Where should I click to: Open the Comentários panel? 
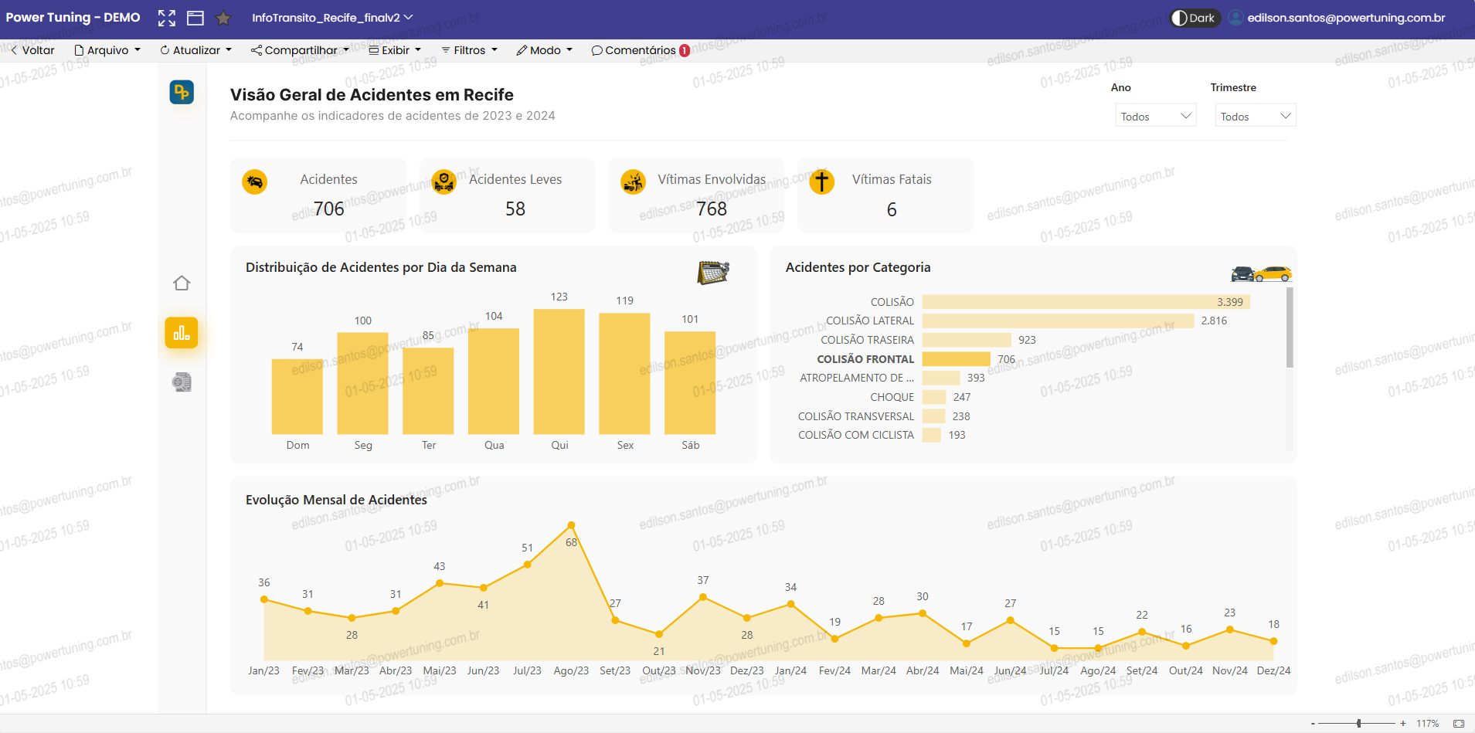click(x=640, y=50)
